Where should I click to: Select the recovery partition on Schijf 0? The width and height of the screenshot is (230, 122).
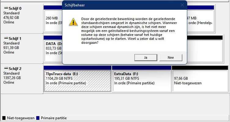point(204,20)
